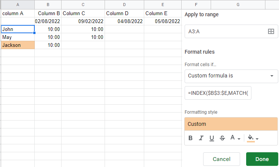Screen dimensions: 279x167
Task: Edit the custom INDEX formula field
Action: pyautogui.click(x=218, y=93)
